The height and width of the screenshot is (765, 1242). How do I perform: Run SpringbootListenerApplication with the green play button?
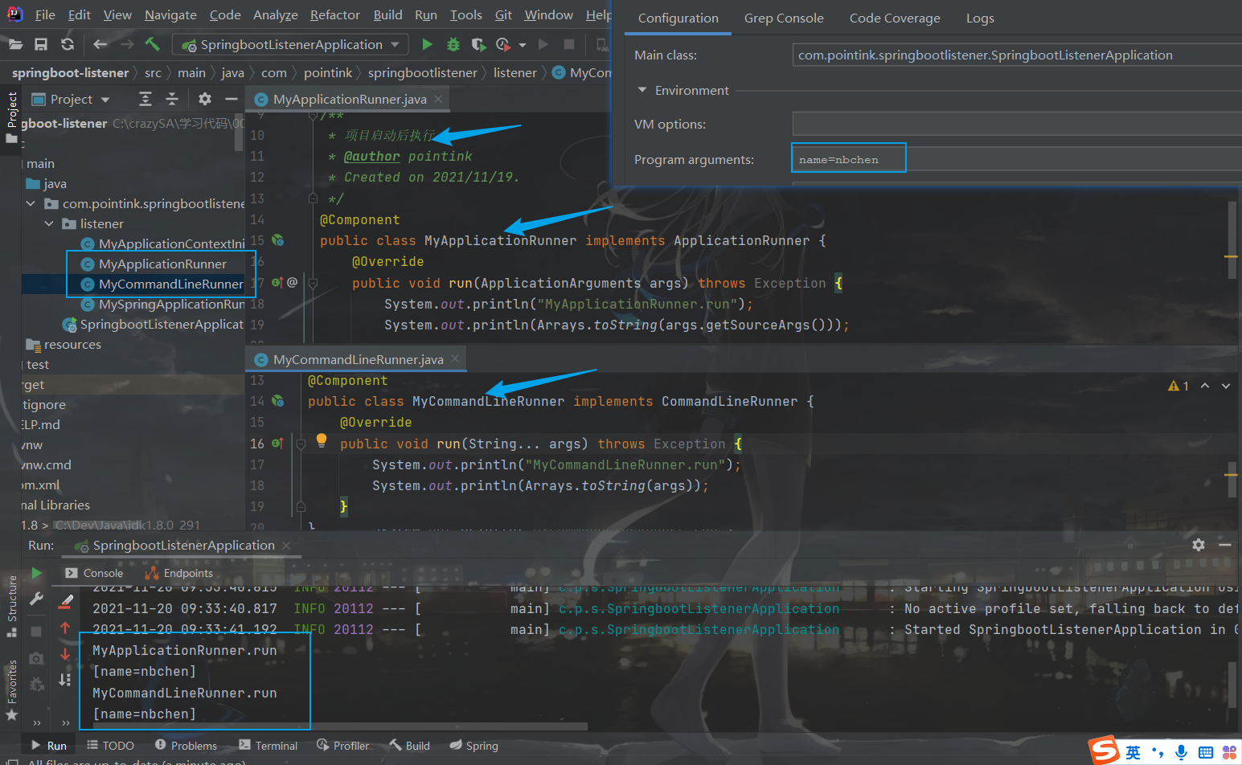point(428,44)
